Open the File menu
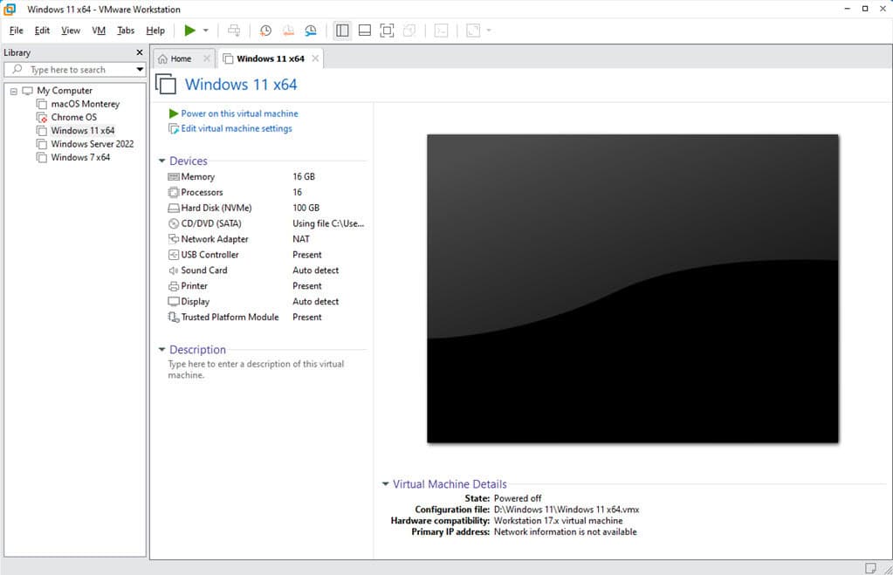 pyautogui.click(x=16, y=31)
